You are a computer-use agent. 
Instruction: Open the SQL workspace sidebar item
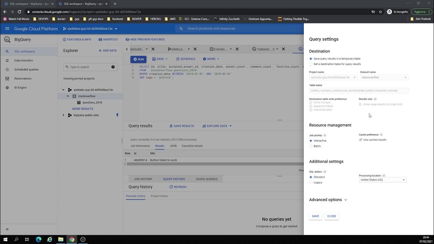click(x=29, y=52)
